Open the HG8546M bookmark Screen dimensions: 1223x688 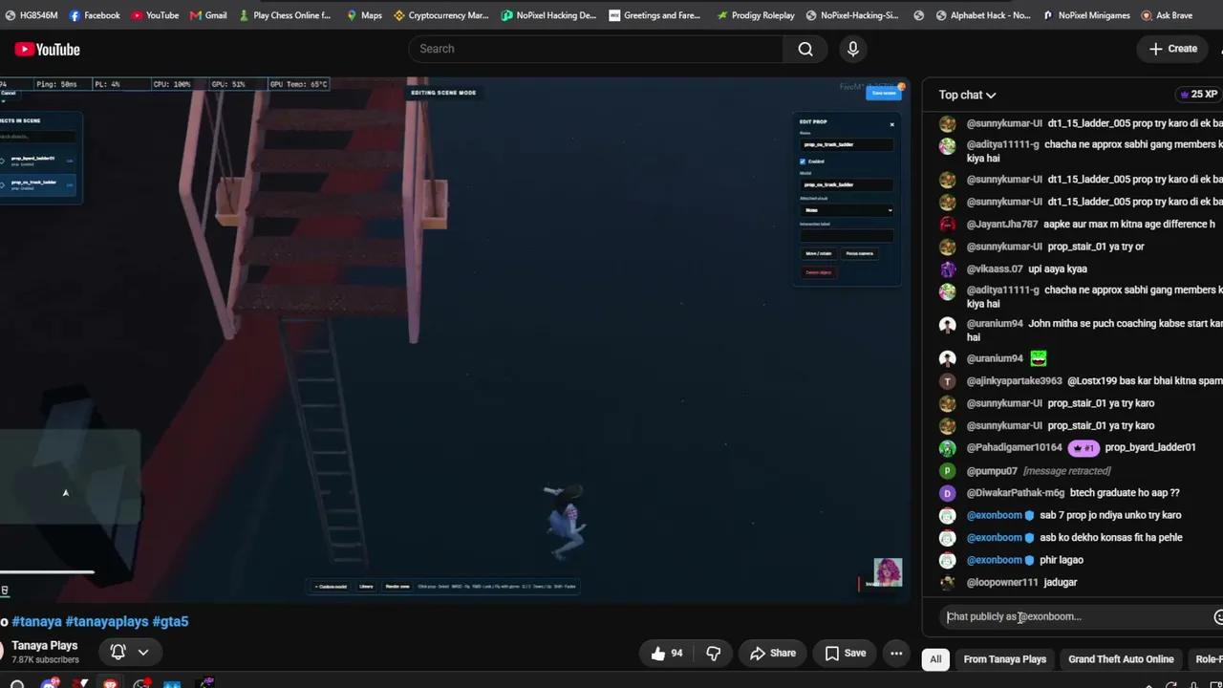31,15
